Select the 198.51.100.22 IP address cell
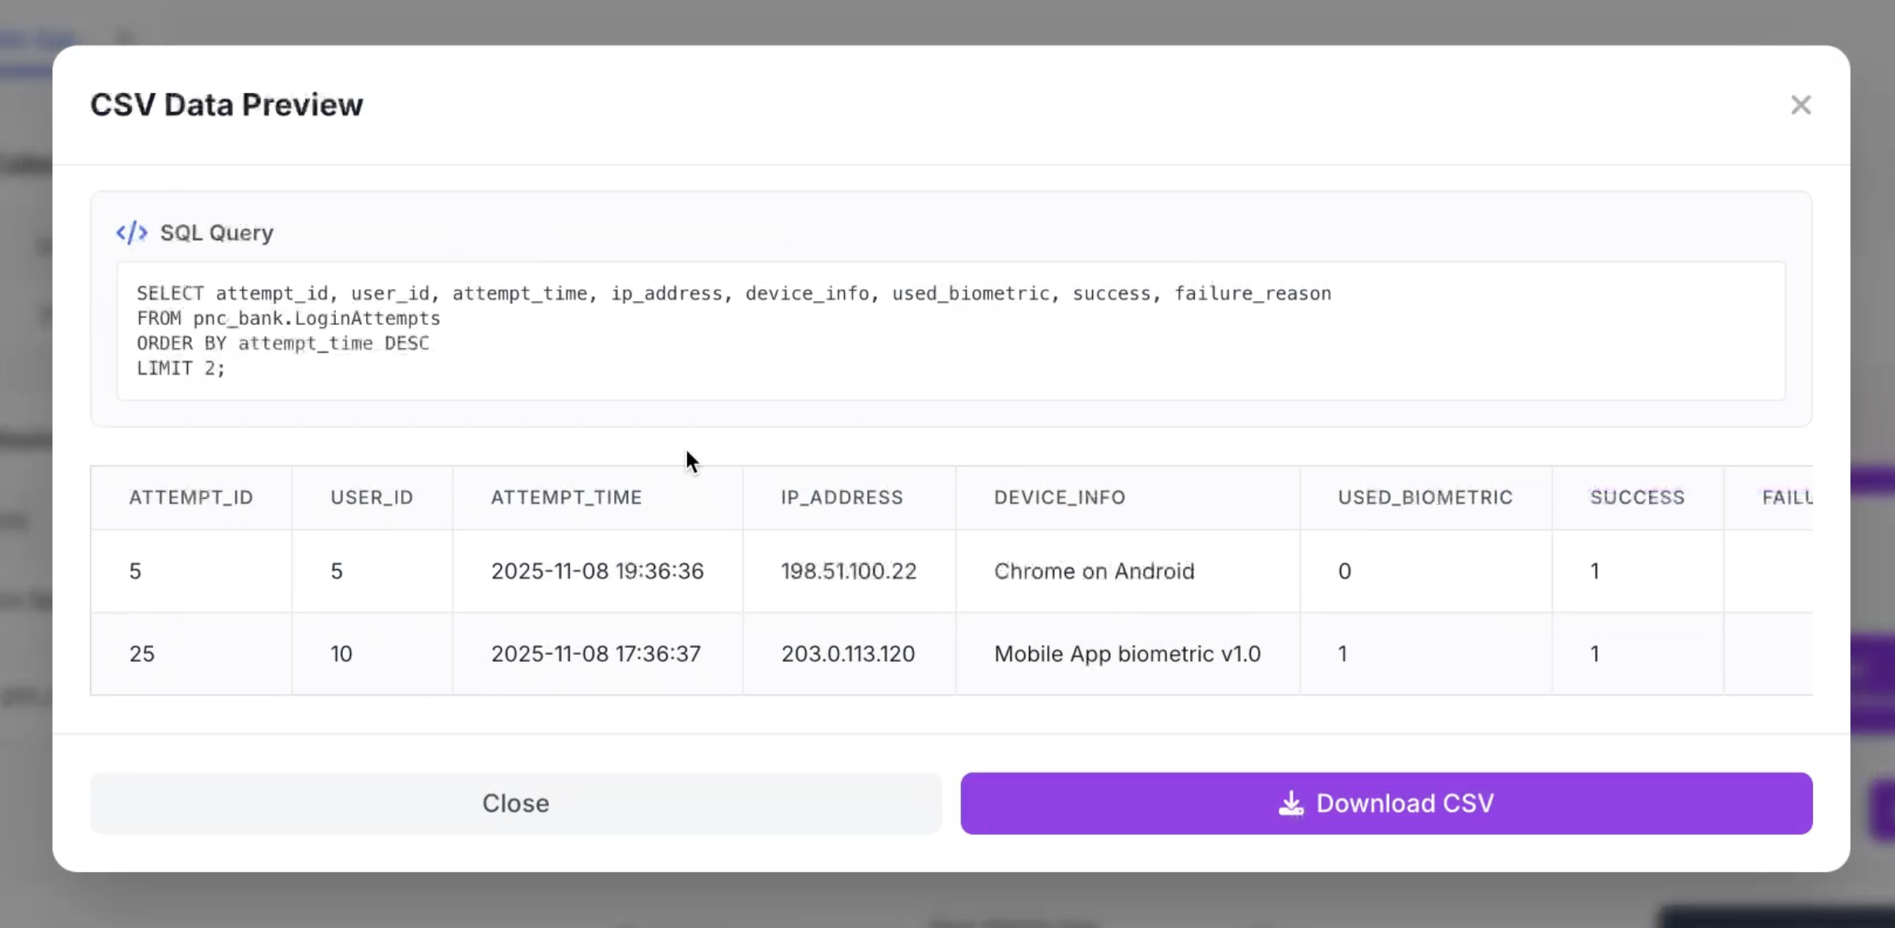This screenshot has height=928, width=1895. pyautogui.click(x=849, y=572)
